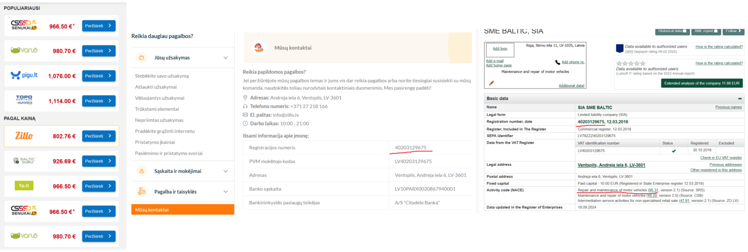748x252 pixels.
Task: Collapse Basic data with minus icon
Action: (740, 98)
